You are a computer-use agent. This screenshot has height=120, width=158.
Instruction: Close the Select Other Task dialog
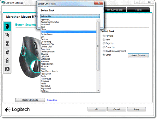point(99,3)
